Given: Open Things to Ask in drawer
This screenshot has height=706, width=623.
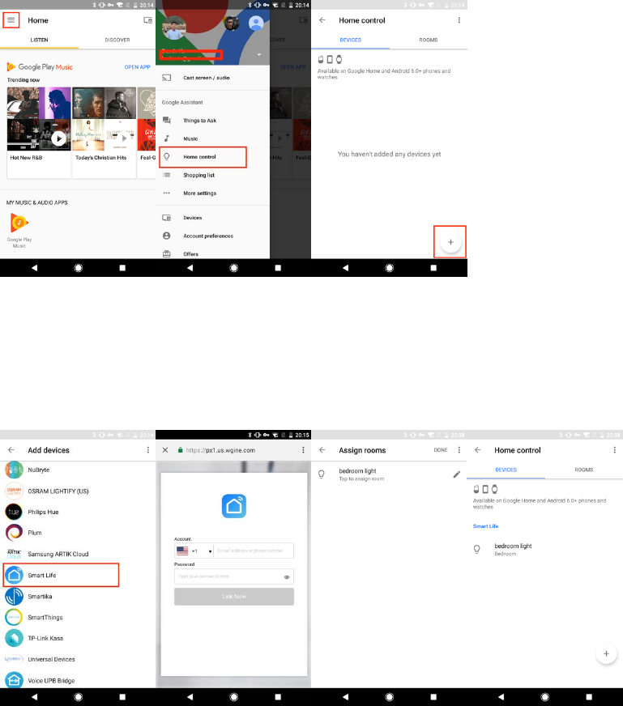Looking at the screenshot, I should tap(212, 121).
